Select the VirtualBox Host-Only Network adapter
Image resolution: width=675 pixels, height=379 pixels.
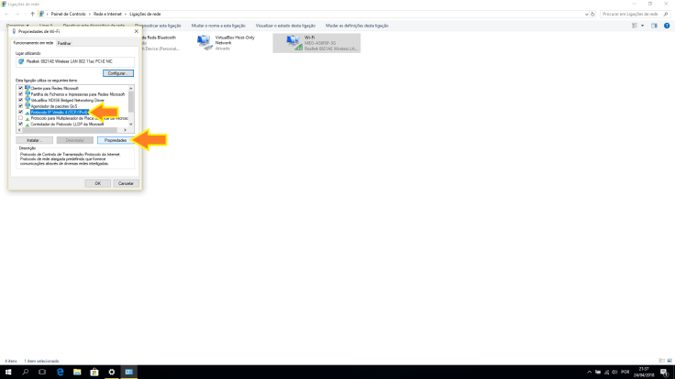pos(204,42)
